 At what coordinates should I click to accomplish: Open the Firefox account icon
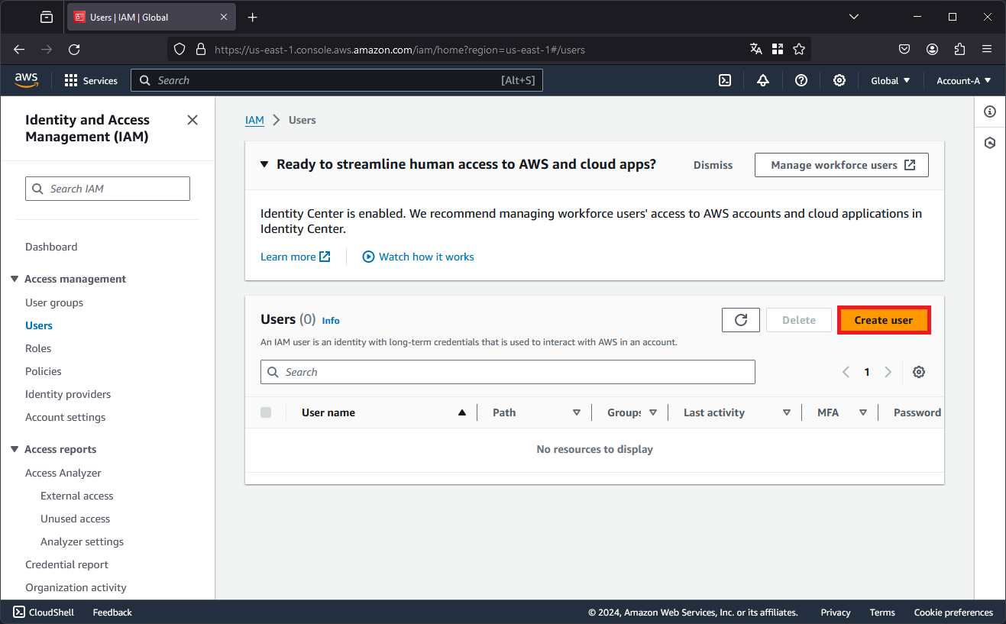click(x=932, y=49)
